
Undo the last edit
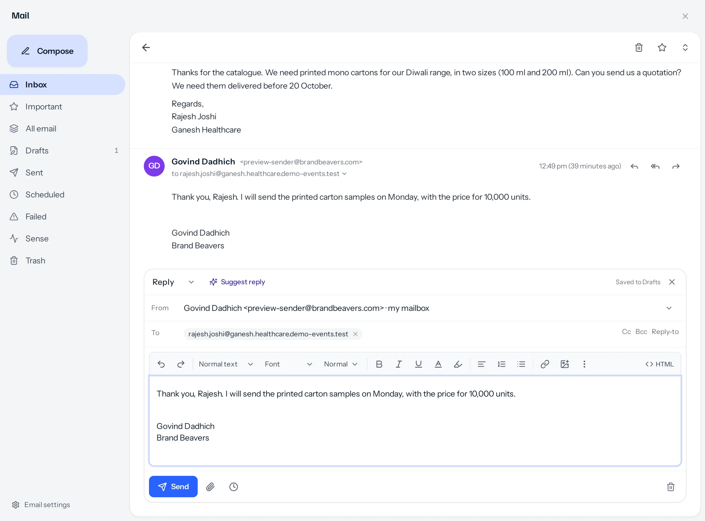(161, 364)
